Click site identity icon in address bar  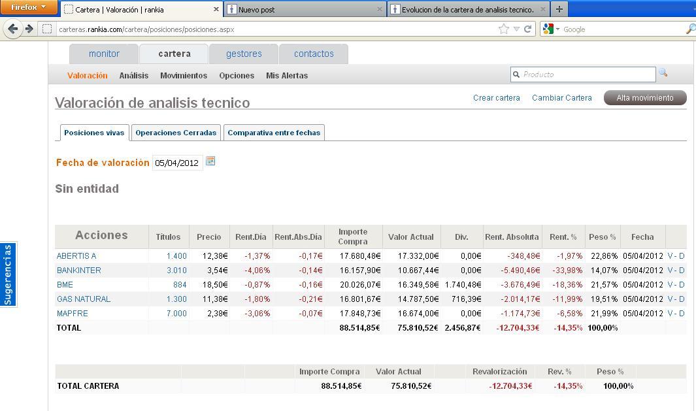click(47, 29)
